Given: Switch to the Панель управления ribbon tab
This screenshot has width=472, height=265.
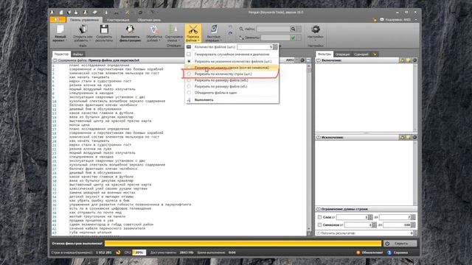Looking at the screenshot, I should [84, 20].
